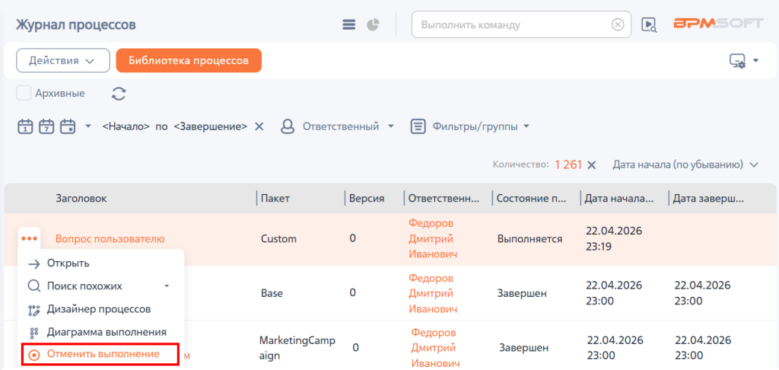Image resolution: width=779 pixels, height=370 pixels.
Task: Click the BPMSoft logo
Action: click(x=718, y=24)
